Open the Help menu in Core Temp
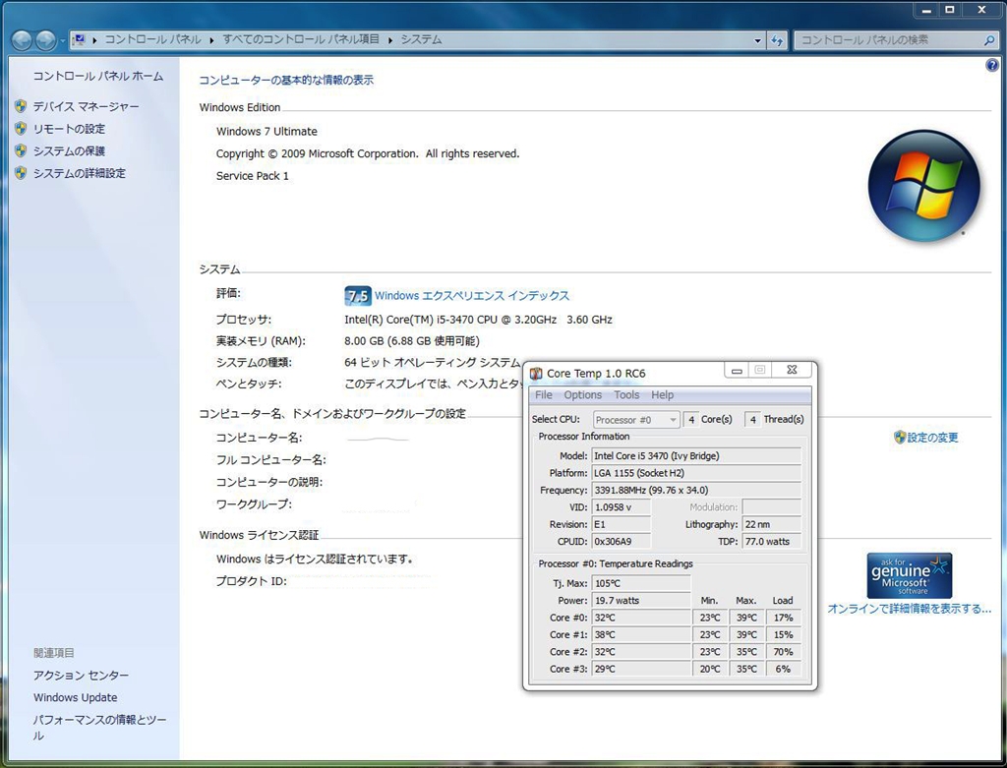The image size is (1007, 768). (x=662, y=395)
